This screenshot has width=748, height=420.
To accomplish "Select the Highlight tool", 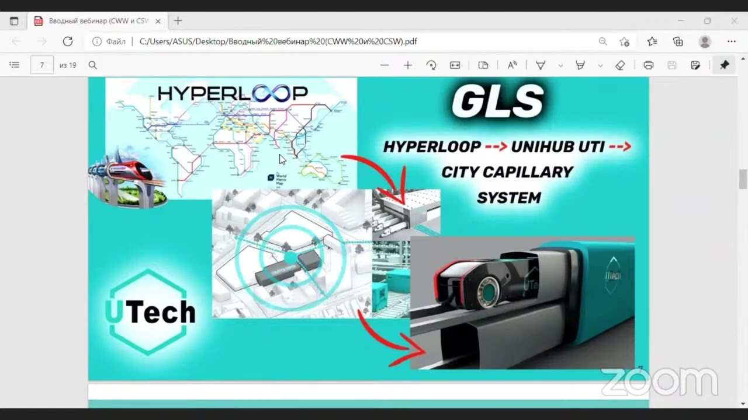I will pyautogui.click(x=580, y=65).
